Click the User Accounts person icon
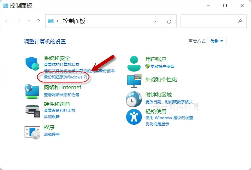The height and width of the screenshot is (170, 251). (134, 63)
